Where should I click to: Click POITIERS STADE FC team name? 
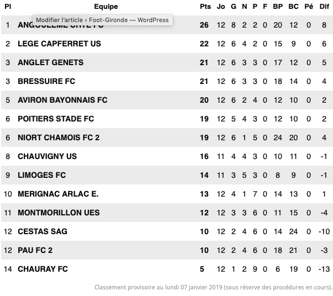56,119
